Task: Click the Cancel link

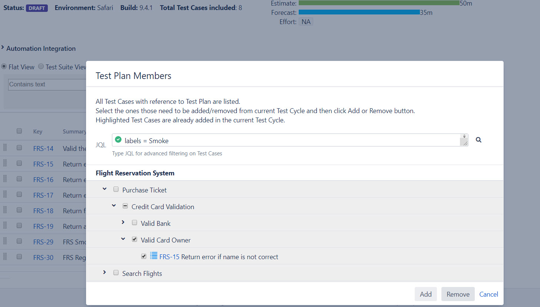Action: click(x=488, y=294)
